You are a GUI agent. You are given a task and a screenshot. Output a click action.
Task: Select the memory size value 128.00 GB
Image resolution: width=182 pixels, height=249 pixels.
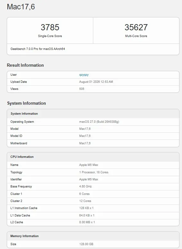(x=86, y=244)
